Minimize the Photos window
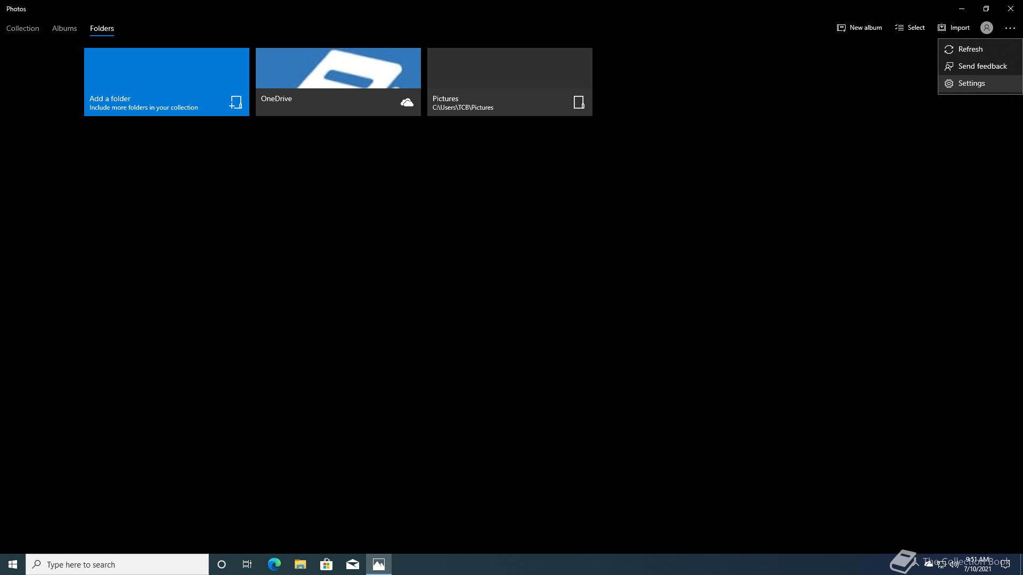This screenshot has height=575, width=1023. [x=962, y=9]
